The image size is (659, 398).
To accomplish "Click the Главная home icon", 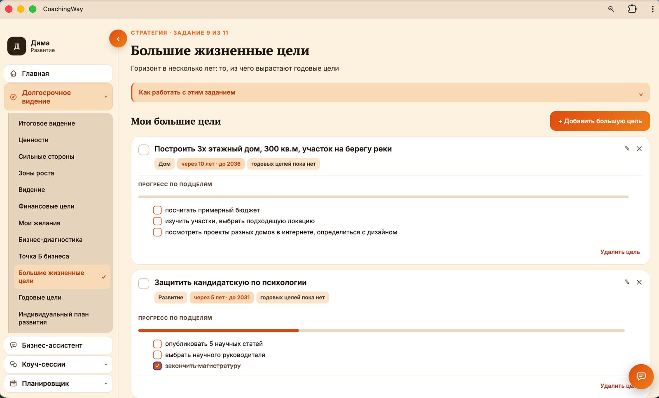I will click(x=14, y=74).
